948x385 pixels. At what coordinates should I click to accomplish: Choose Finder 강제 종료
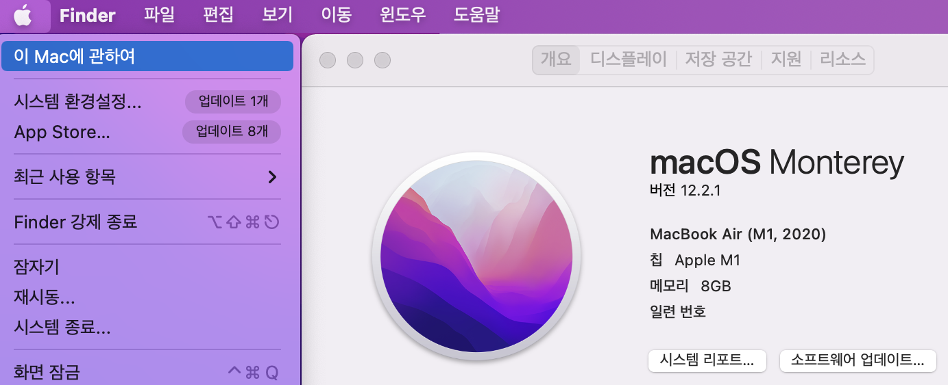click(x=147, y=222)
